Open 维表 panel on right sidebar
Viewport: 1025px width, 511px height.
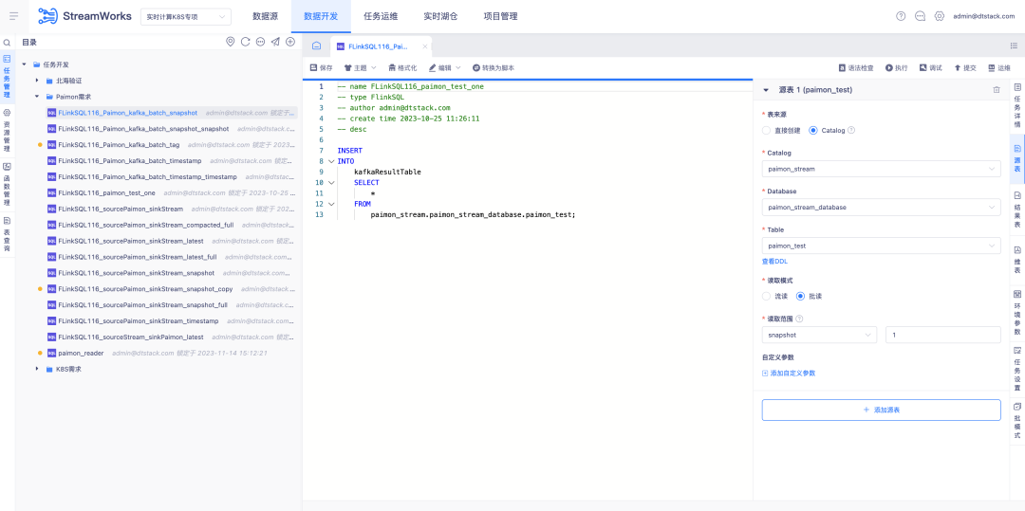tap(1017, 259)
